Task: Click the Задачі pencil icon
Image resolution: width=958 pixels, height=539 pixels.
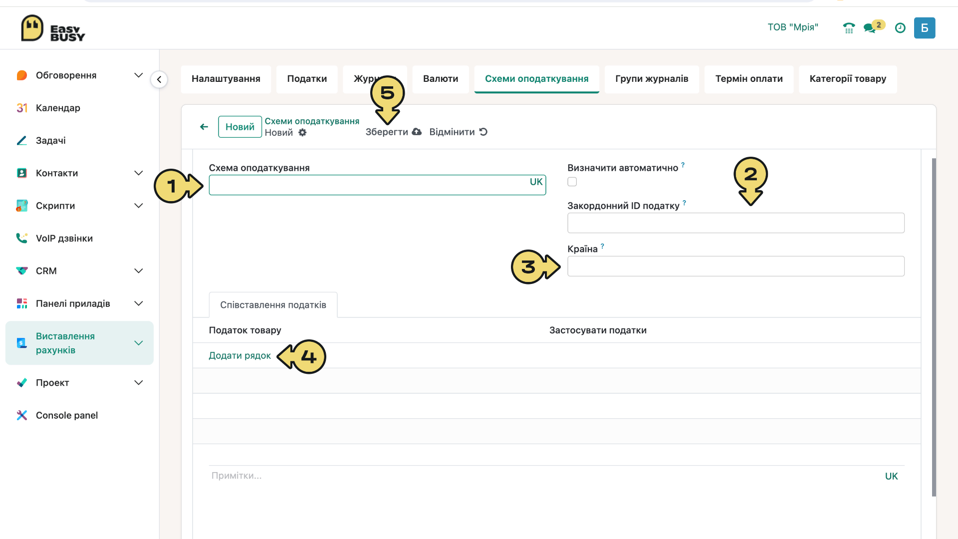Action: tap(21, 140)
